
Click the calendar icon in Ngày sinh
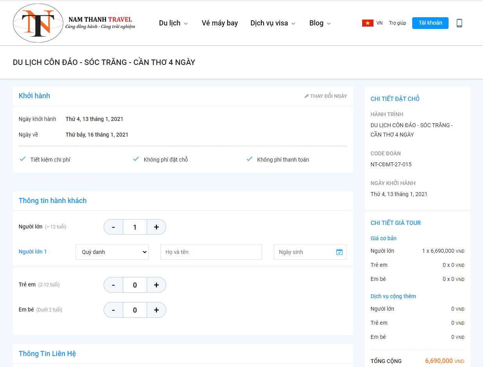point(339,252)
